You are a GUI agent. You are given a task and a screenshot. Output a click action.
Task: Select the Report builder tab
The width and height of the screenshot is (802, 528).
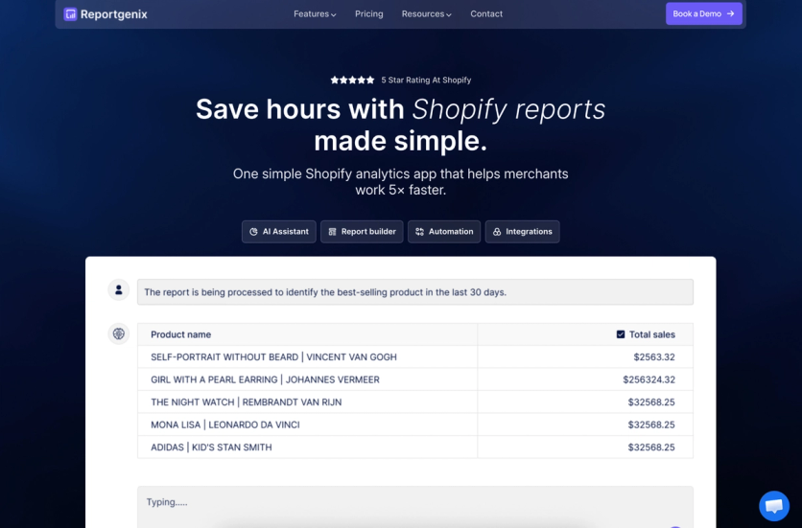[362, 232]
